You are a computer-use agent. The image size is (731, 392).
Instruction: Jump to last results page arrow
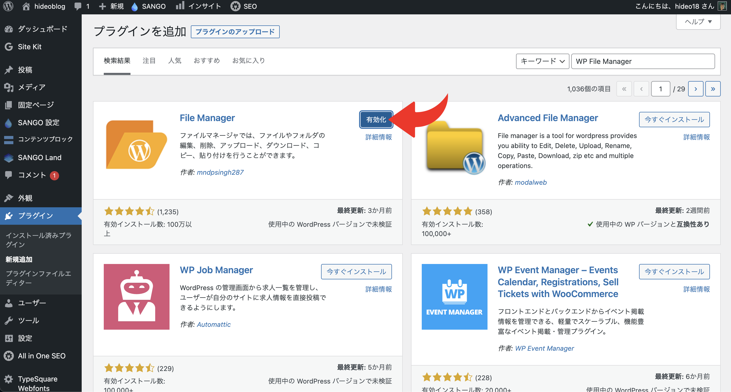click(x=713, y=89)
